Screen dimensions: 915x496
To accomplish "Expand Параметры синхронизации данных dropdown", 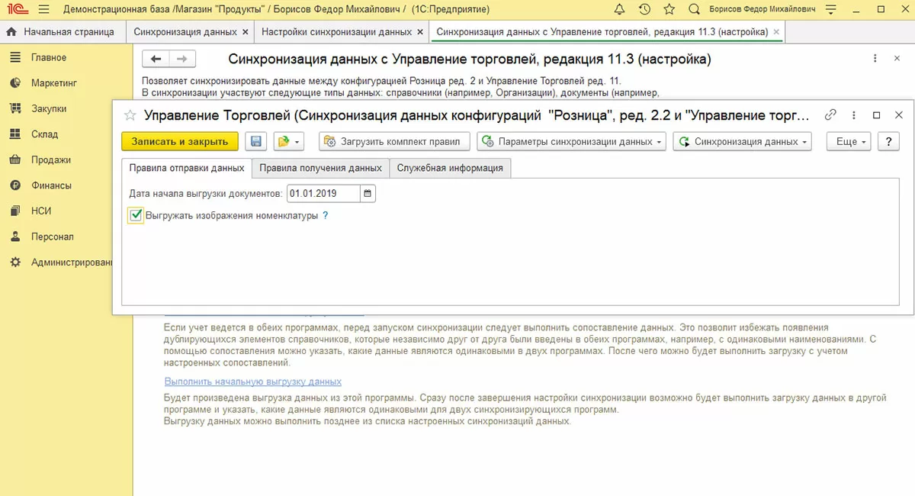I will point(572,141).
